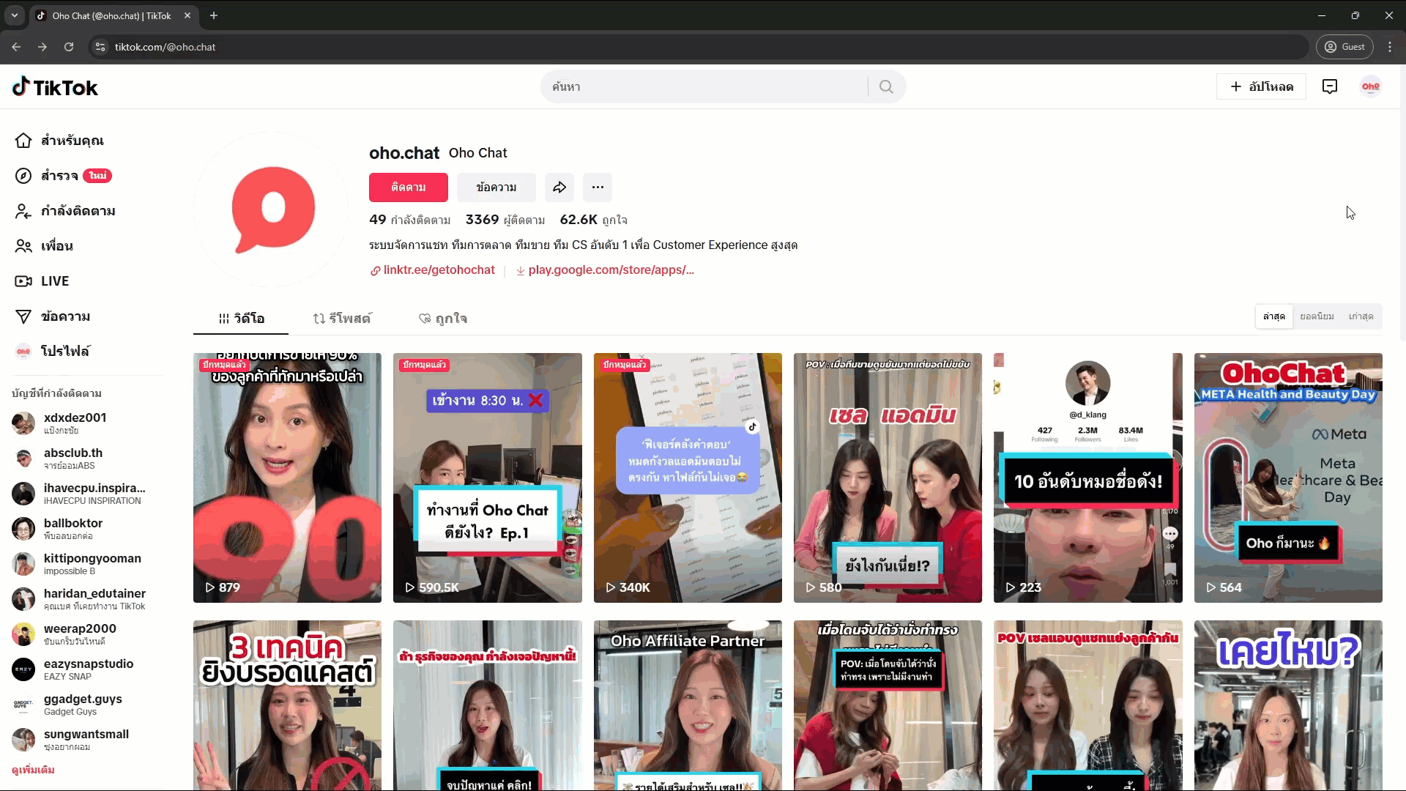Screen dimensions: 1406x791
Task: Click the share arrow icon on profile
Action: pyautogui.click(x=559, y=187)
